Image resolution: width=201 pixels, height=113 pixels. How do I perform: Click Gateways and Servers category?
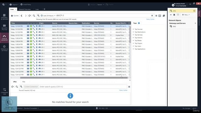point(177,23)
